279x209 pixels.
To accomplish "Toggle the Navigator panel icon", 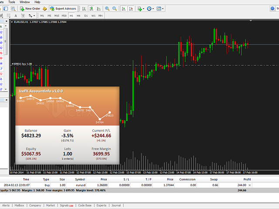I will pyautogui.click(x=6, y=9).
